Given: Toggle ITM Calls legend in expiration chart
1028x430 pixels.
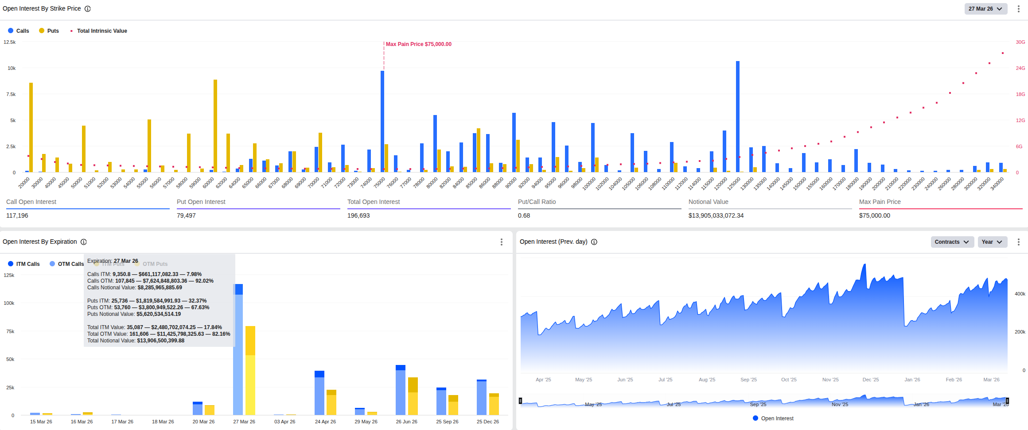Looking at the screenshot, I should (x=24, y=264).
